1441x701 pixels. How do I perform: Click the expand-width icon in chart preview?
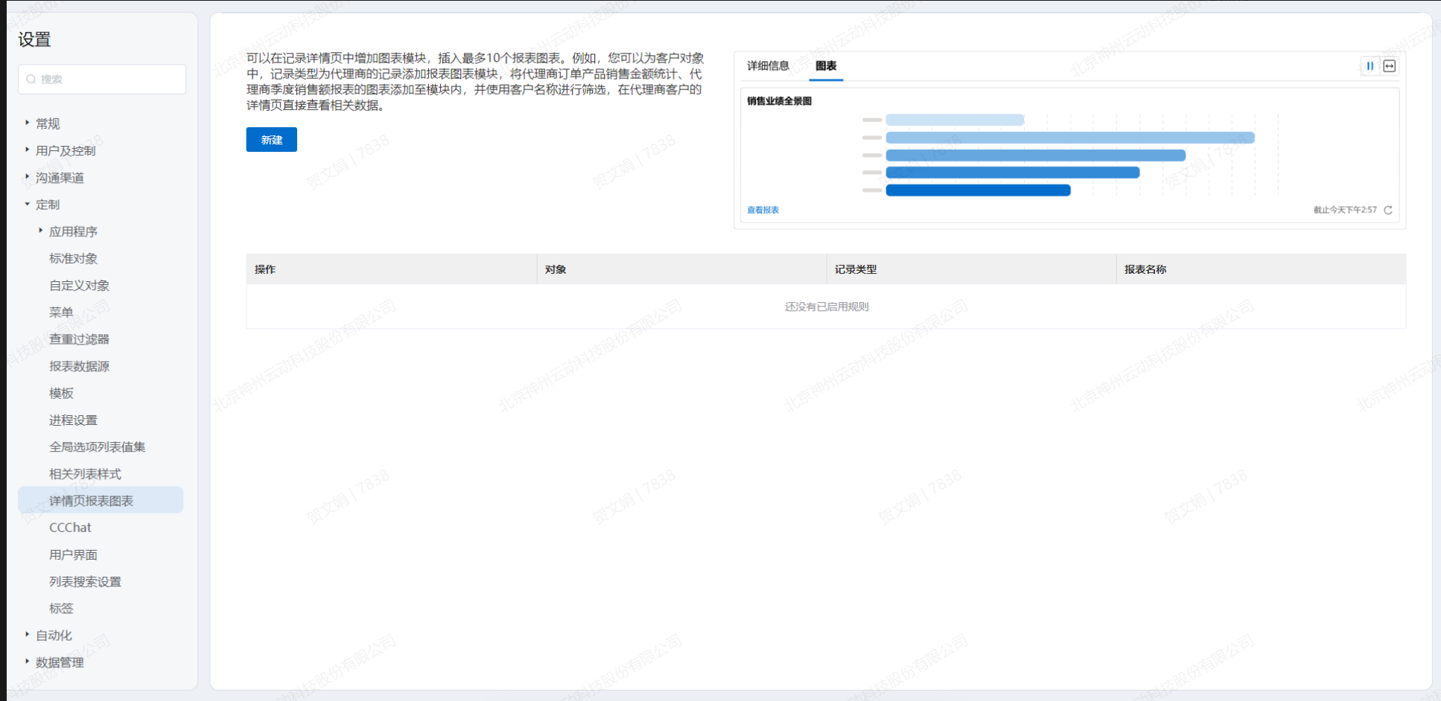(1390, 66)
